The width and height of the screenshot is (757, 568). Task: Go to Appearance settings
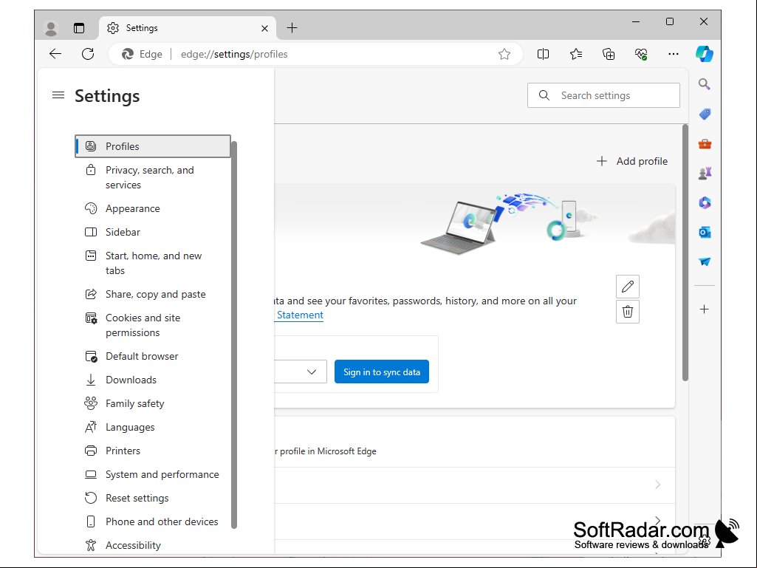coord(153,208)
